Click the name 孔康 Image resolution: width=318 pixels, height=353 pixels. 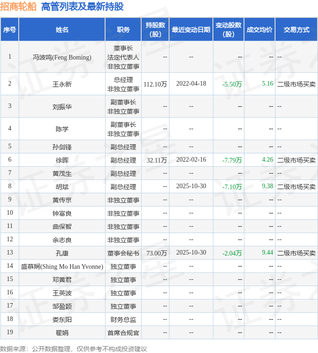[62, 253]
